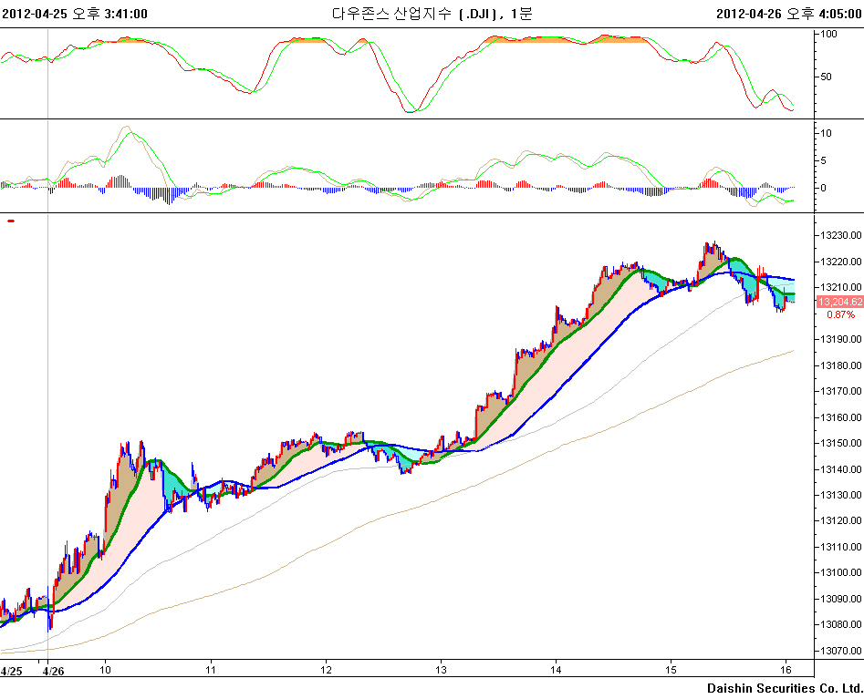Click the 13070.00 price axis label

pos(837,651)
